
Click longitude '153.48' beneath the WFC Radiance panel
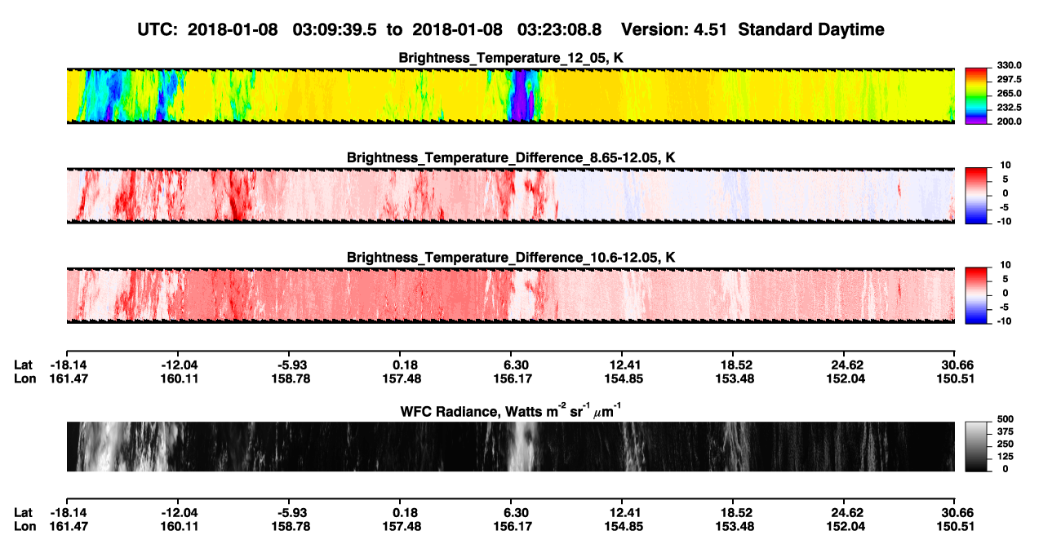click(735, 526)
